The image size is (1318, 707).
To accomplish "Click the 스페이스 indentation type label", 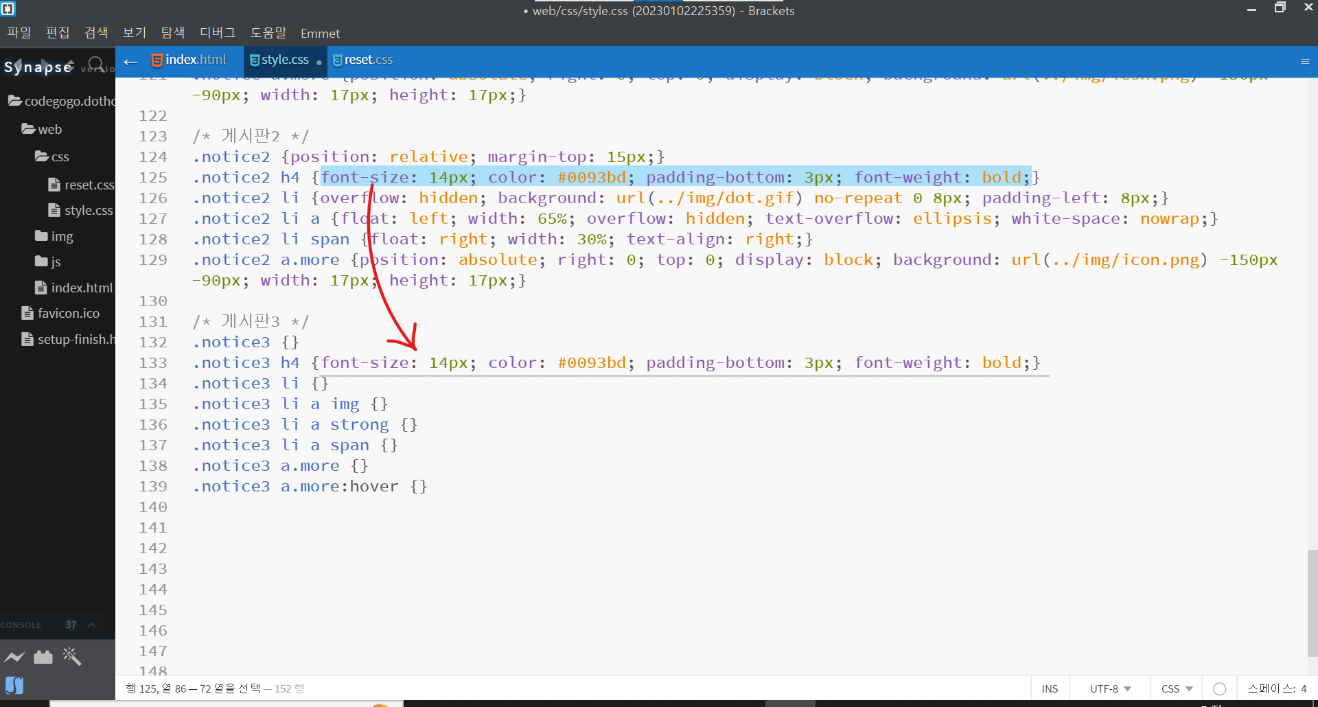I will click(1271, 688).
